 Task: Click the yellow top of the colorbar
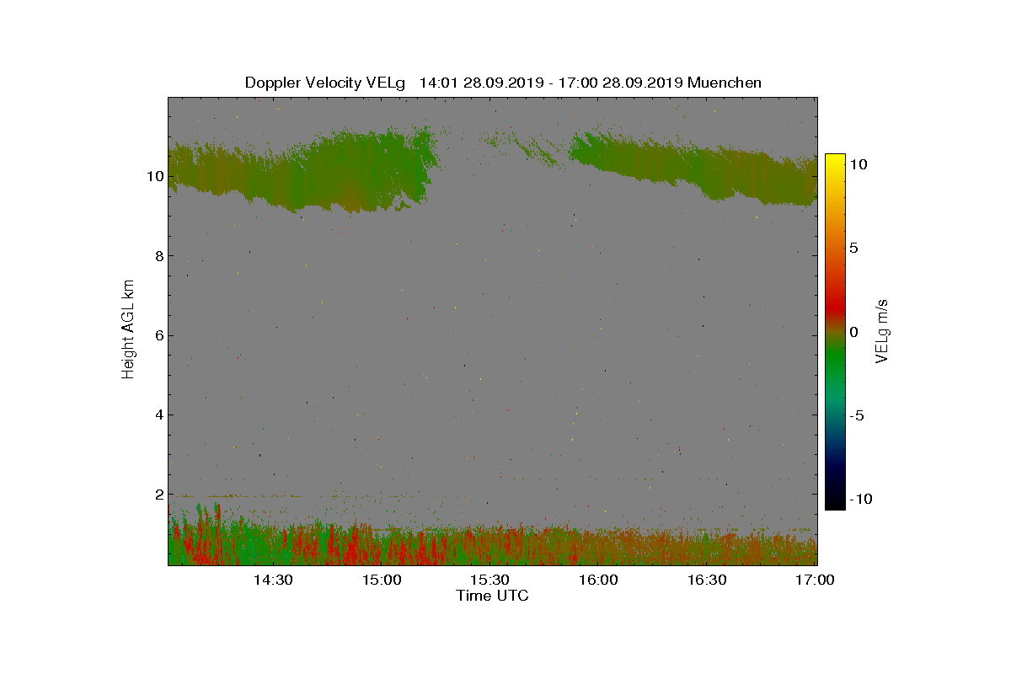point(835,160)
